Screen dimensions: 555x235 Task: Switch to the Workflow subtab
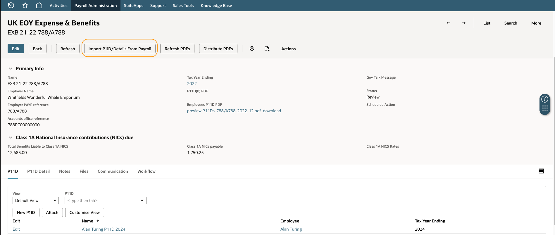(146, 171)
